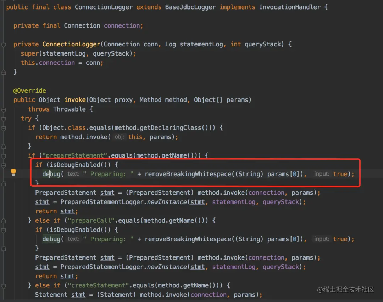This screenshot has height=302, width=383.
Task: Click 'return method.invoke' with obj: this hint
Action: (x=106, y=137)
